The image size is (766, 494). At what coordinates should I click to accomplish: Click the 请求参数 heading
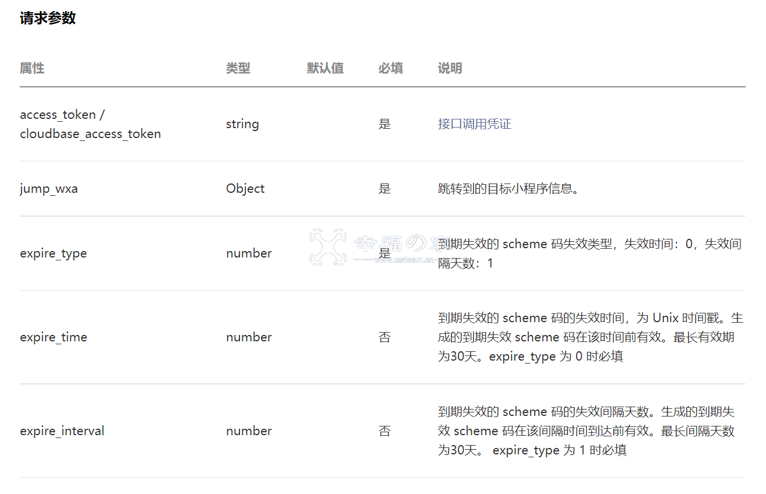[48, 18]
